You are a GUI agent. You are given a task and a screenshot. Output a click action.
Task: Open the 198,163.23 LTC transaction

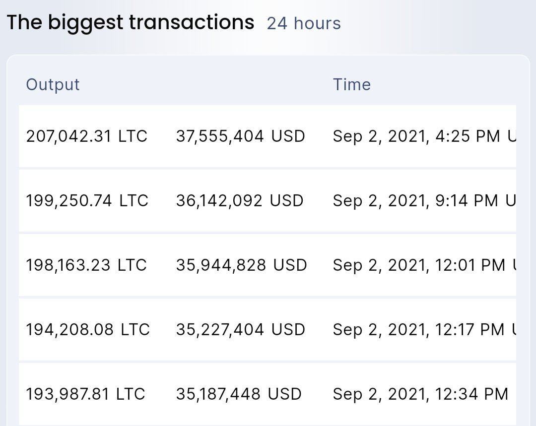(x=86, y=265)
